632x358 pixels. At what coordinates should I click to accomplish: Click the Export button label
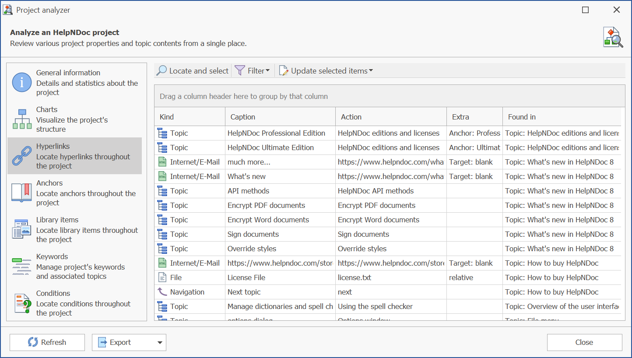(120, 342)
